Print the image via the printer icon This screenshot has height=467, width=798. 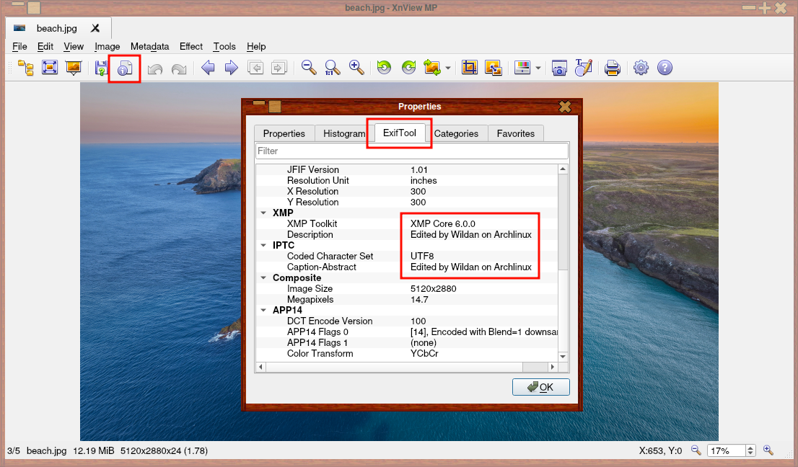tap(613, 67)
